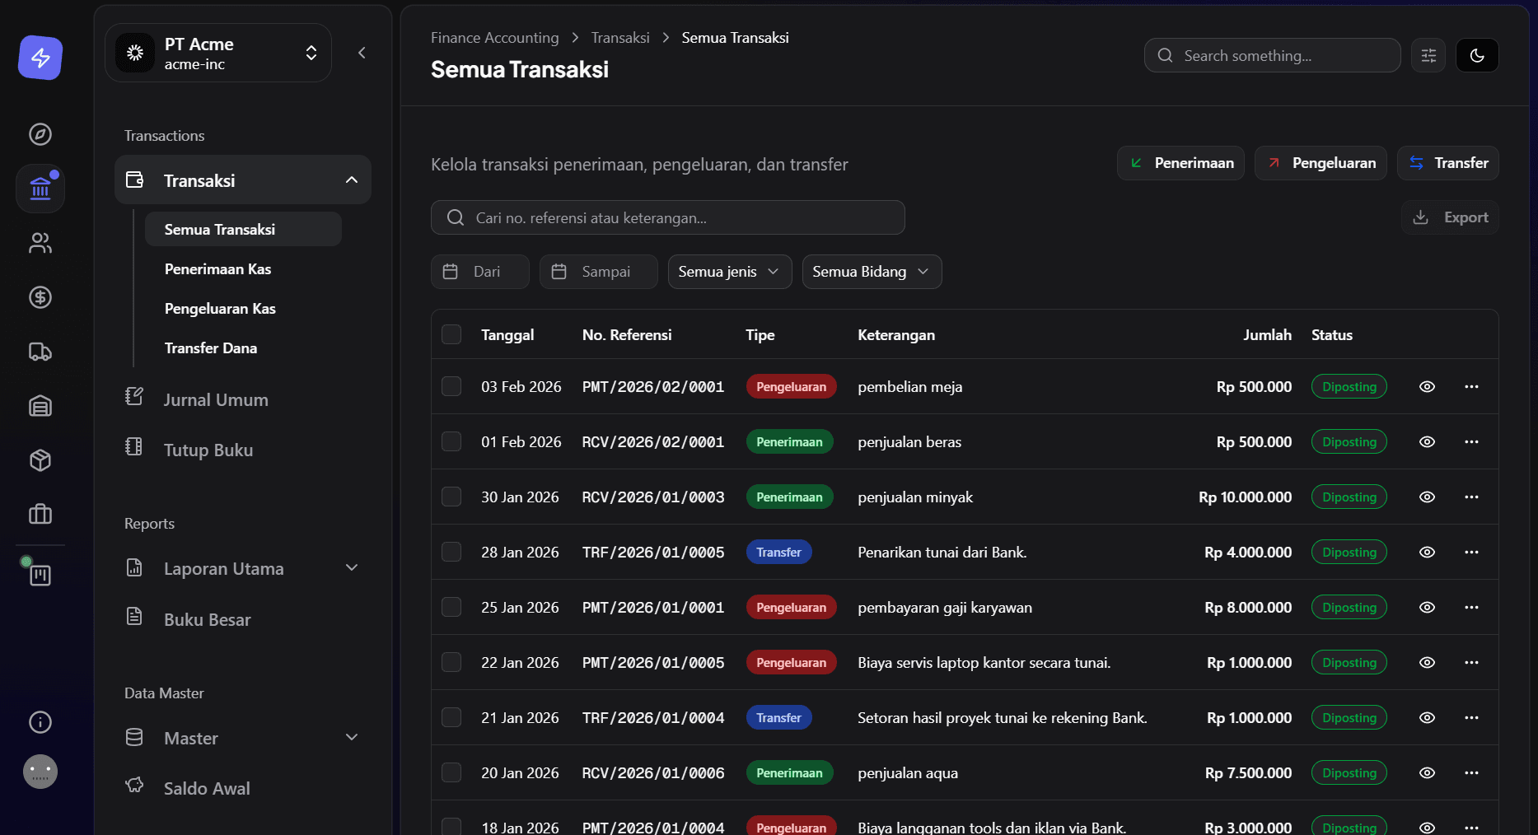
Task: Check the penjualan minyak row checkbox
Action: 451,497
